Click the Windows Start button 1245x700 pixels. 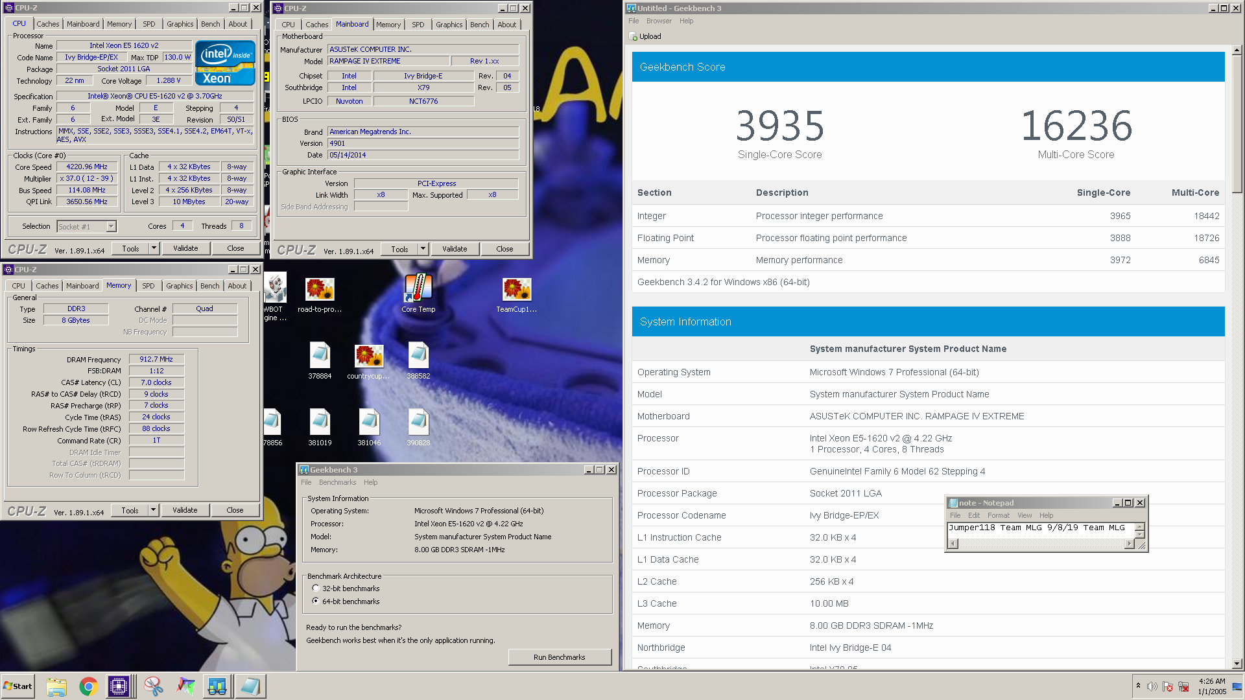[18, 686]
